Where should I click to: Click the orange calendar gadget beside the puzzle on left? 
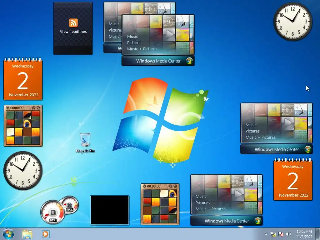point(23,79)
